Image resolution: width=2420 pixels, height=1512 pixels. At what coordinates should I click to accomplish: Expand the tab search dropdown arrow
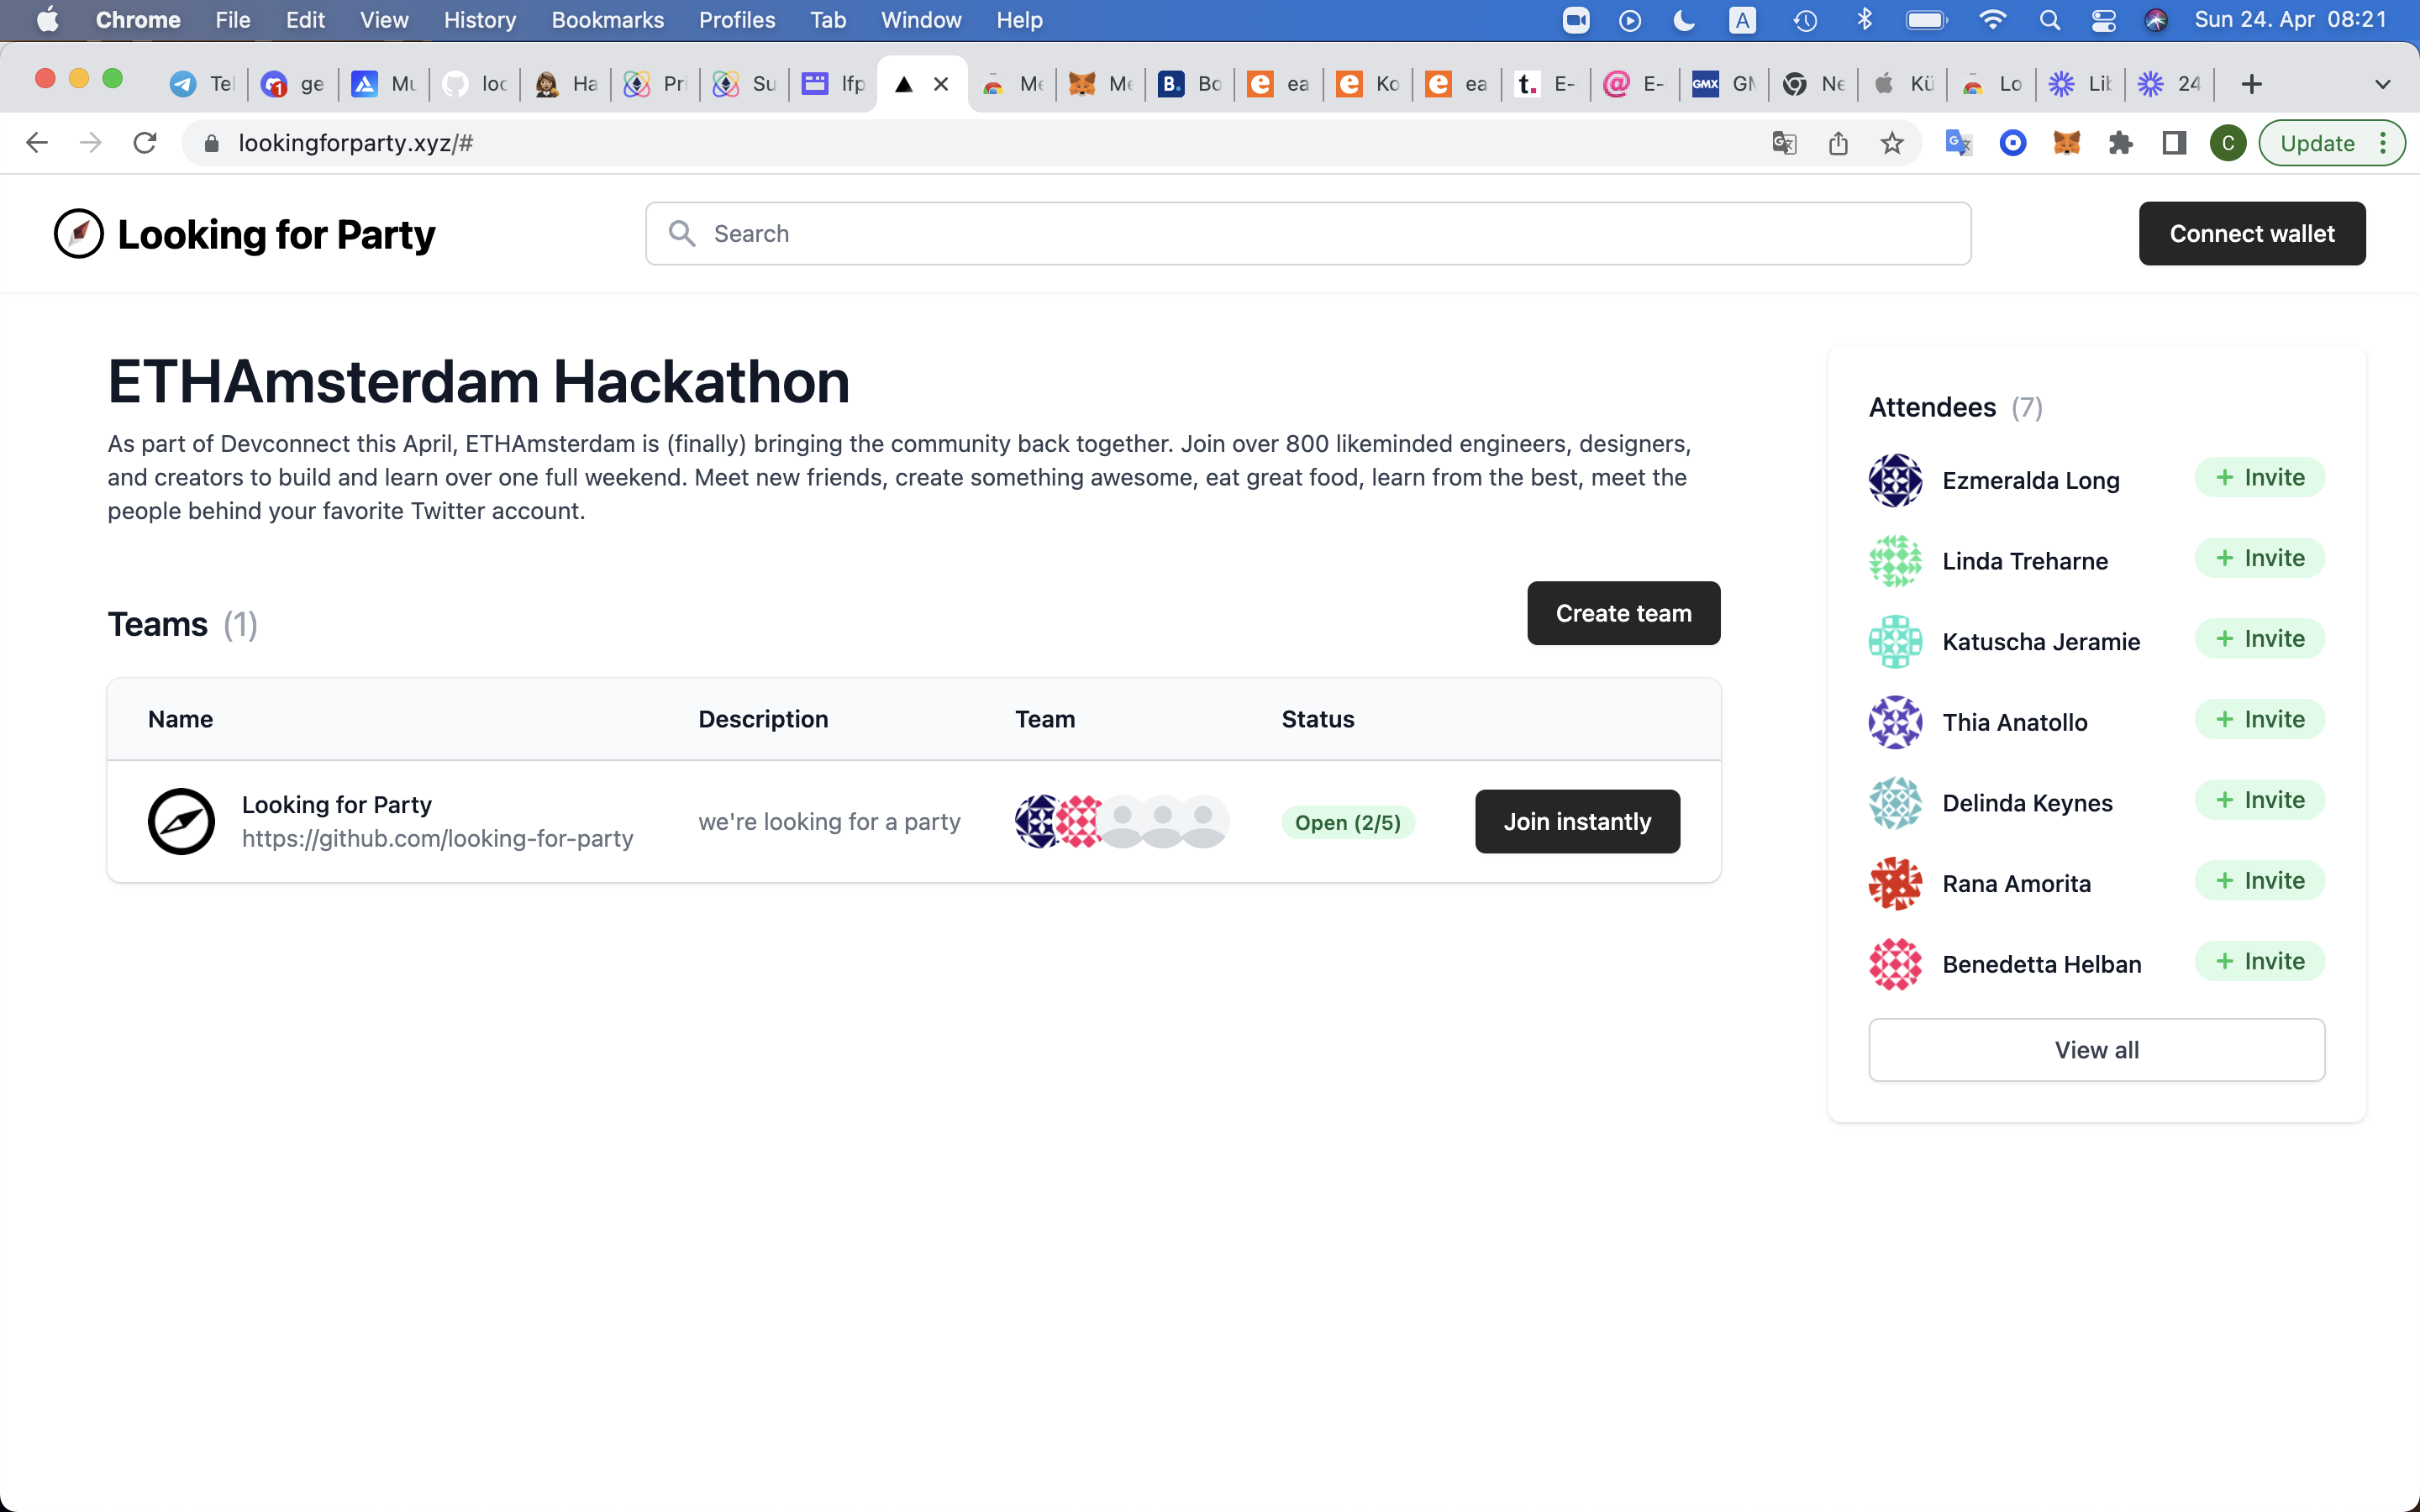(2383, 84)
